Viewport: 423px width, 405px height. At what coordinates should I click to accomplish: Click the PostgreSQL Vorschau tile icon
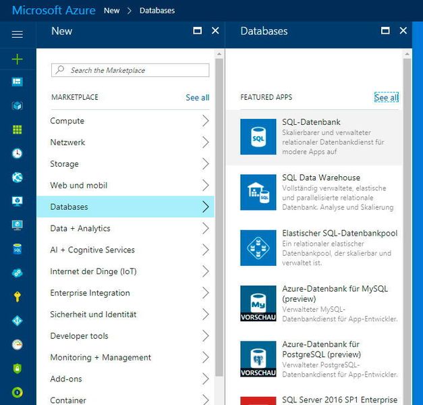click(258, 359)
